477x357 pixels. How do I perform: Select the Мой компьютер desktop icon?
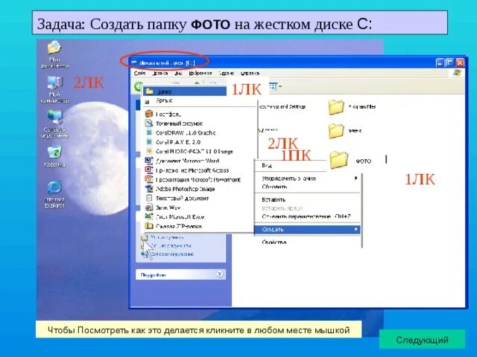[54, 89]
